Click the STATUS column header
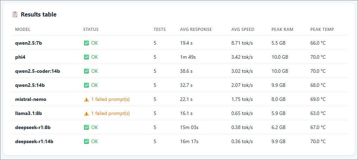 click(x=91, y=30)
